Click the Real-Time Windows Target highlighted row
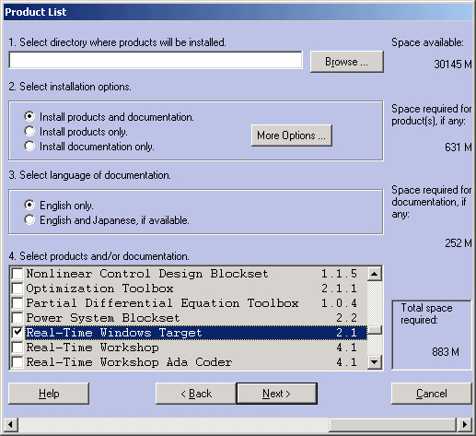The width and height of the screenshot is (476, 436). click(x=196, y=333)
